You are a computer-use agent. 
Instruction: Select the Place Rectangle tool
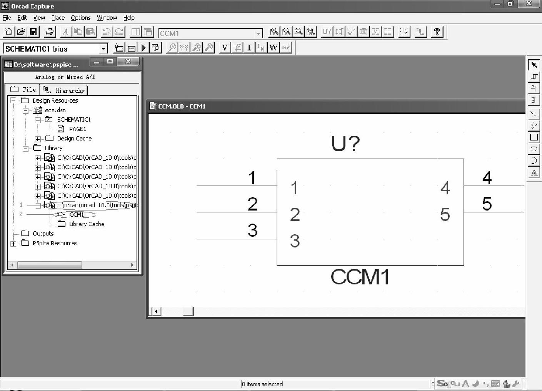pos(534,137)
